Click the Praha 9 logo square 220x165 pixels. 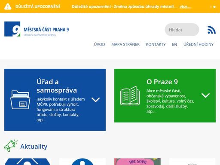12,29
